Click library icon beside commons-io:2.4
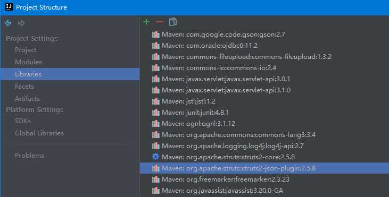The height and width of the screenshot is (197, 389). point(155,68)
